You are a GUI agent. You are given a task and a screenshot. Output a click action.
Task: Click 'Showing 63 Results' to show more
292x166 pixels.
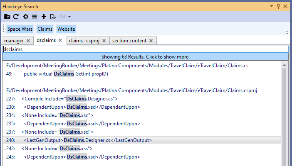(146, 56)
